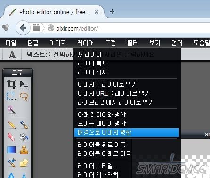The width and height of the screenshot is (210, 178).
Task: Select the Color Replace tool
Action: 11,162
